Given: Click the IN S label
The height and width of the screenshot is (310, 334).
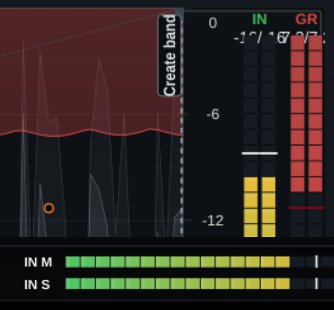Looking at the screenshot, I should pyautogui.click(x=37, y=284).
